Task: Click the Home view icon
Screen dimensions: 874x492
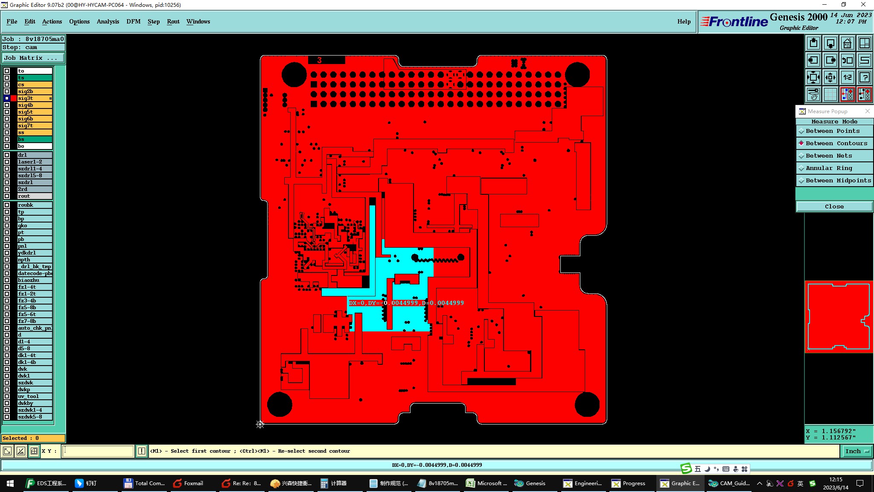Action: coord(847,43)
